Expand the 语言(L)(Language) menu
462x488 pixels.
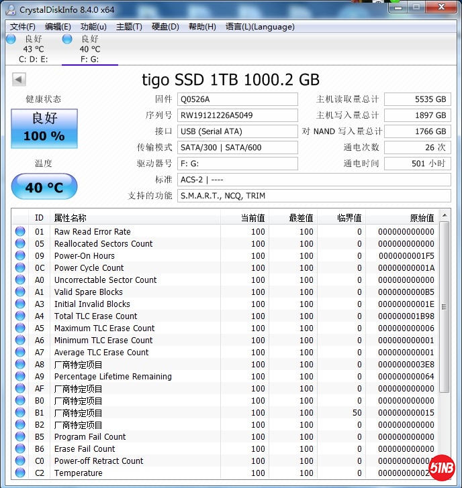pos(260,27)
